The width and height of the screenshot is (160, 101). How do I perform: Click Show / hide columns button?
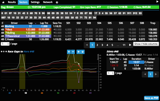point(146,44)
